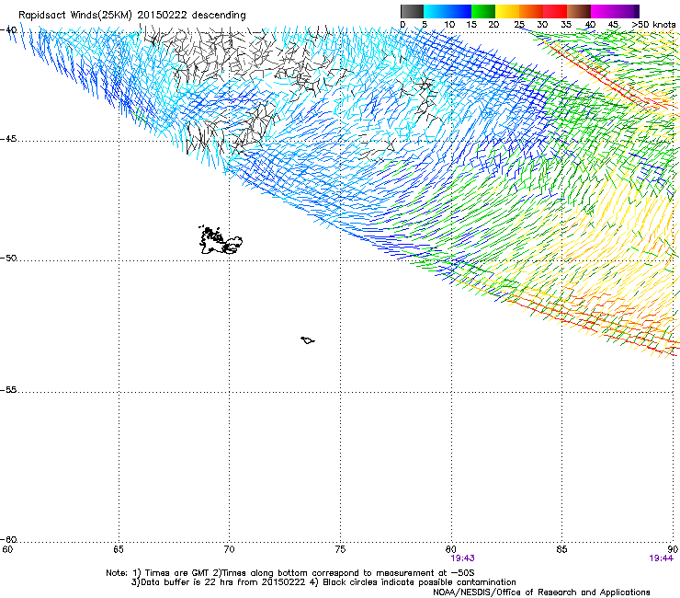
Task: Click the longitude label '85'
Action: 561,550
